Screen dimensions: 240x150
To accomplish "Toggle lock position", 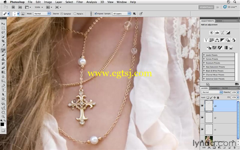I will tap(214, 97).
